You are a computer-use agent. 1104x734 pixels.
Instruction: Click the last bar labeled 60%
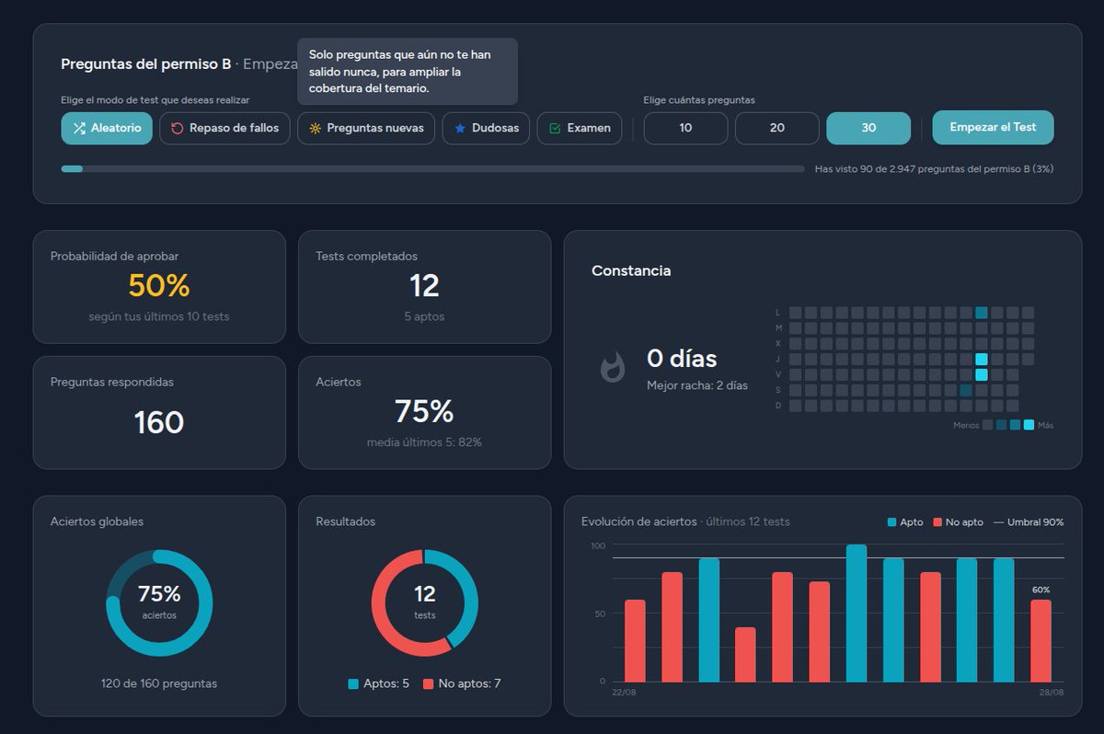coord(1041,640)
